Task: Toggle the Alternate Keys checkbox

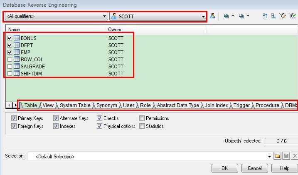Action: click(x=56, y=118)
